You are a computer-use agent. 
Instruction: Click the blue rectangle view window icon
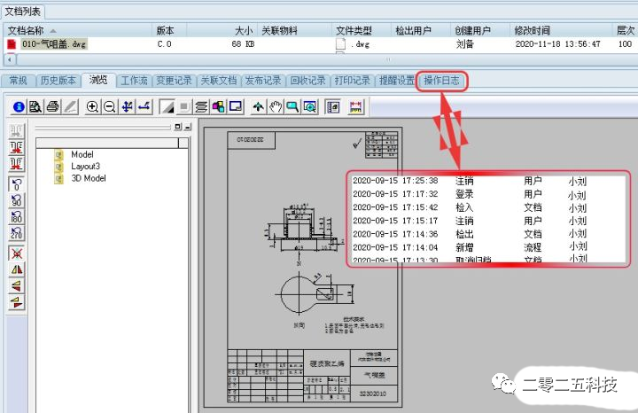[236, 107]
